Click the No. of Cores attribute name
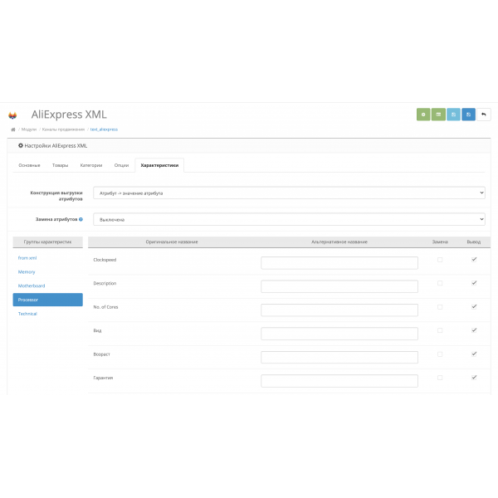Viewport: 498px width, 498px height. [x=105, y=307]
